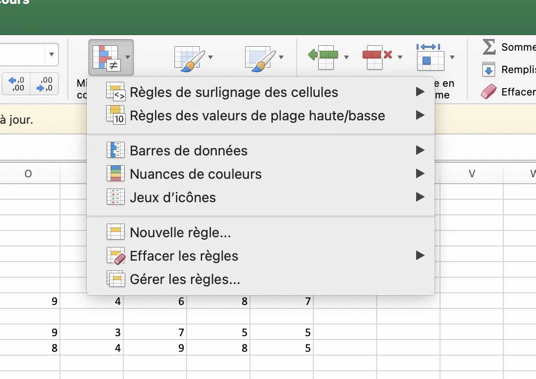Click the delete cells icon
The height and width of the screenshot is (379, 536).
coord(377,57)
